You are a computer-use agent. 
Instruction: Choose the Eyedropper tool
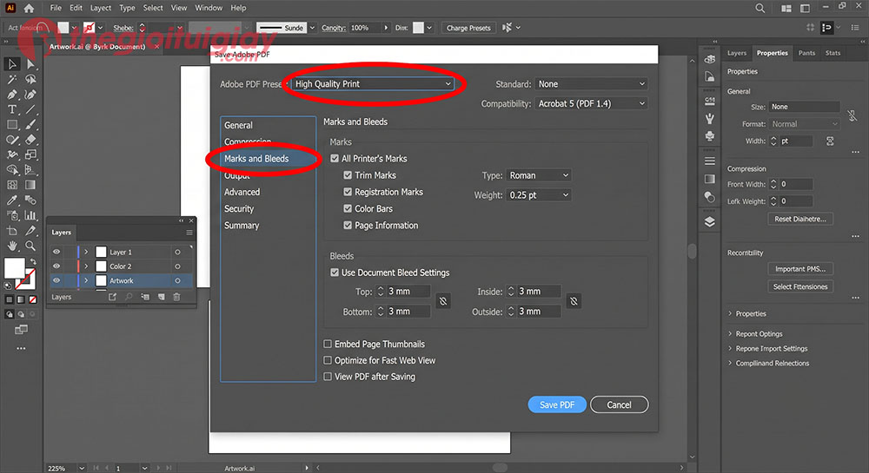(12, 200)
